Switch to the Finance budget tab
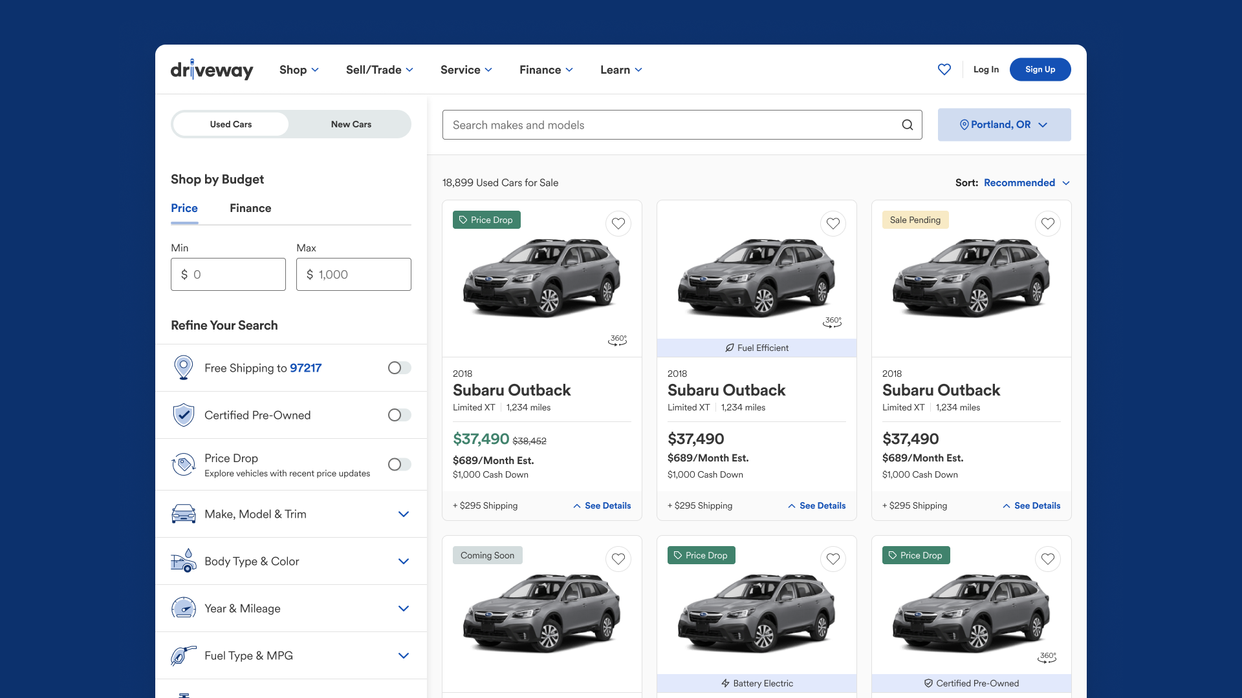Screen dimensions: 1242x698 pos(250,208)
